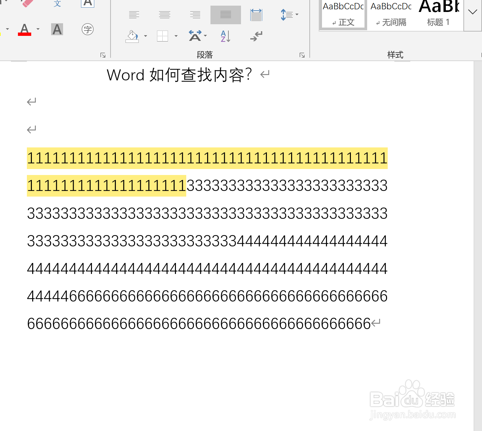Click the highlighted line of 1s

(207, 158)
